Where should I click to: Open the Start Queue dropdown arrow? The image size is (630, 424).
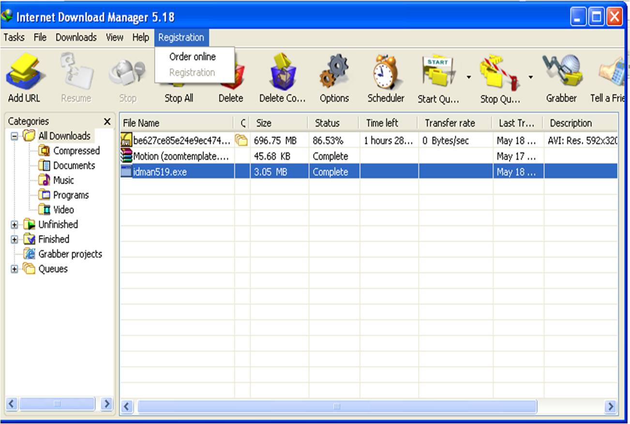(468, 77)
